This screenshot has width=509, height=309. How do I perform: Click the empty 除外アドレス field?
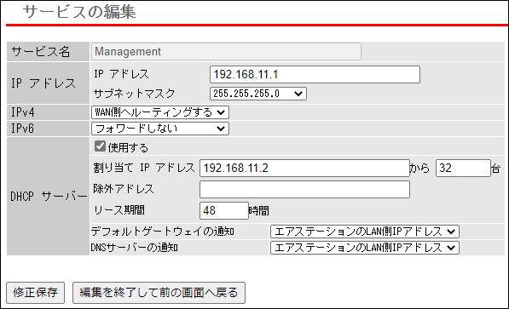pos(304,189)
